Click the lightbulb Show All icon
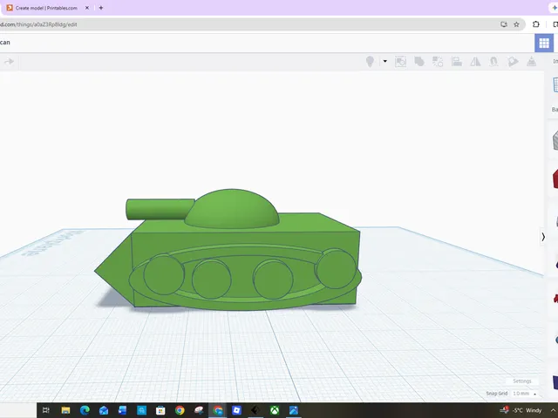The height and width of the screenshot is (418, 558). (x=370, y=62)
